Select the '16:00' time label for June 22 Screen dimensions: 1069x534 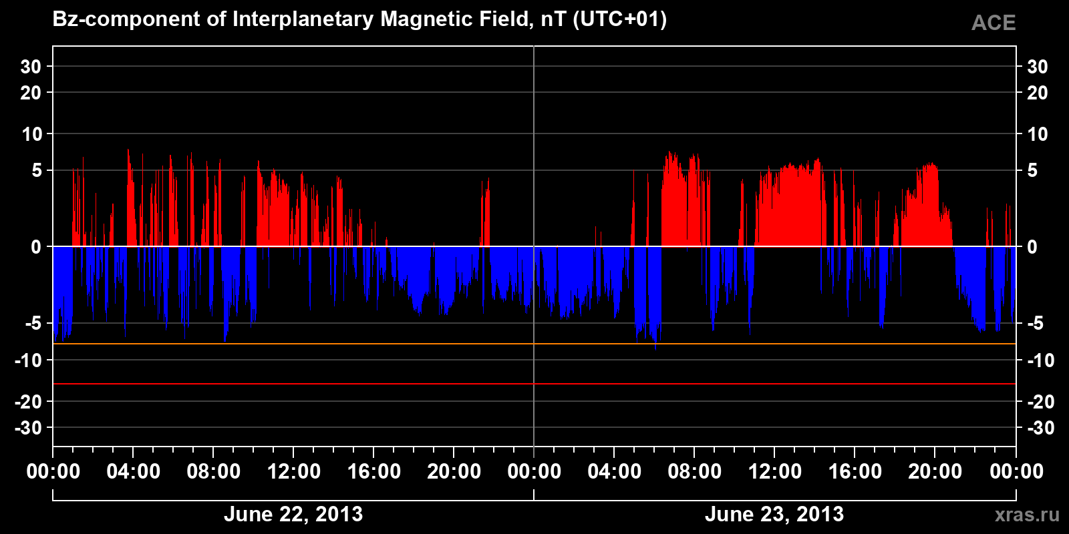click(374, 472)
